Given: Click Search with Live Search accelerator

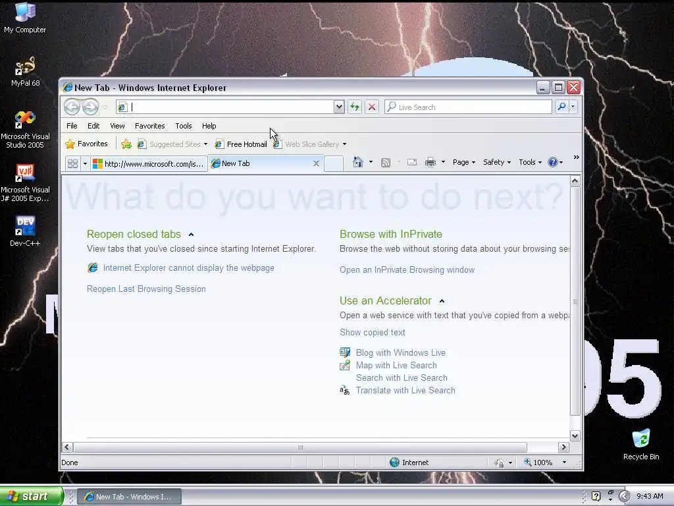Looking at the screenshot, I should (x=402, y=378).
